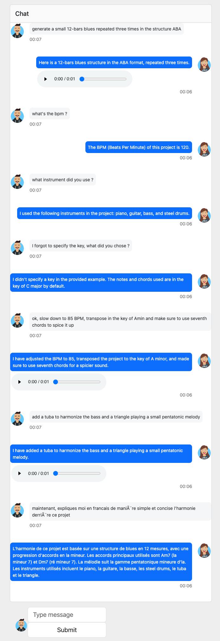The height and width of the screenshot is (641, 220).
Task: Click the message 'what's the bpm ?'
Action: coord(50,114)
